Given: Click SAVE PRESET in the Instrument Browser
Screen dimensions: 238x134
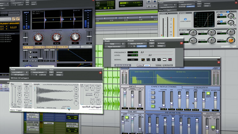Looking at the screenshot, I should [x=13, y=28].
